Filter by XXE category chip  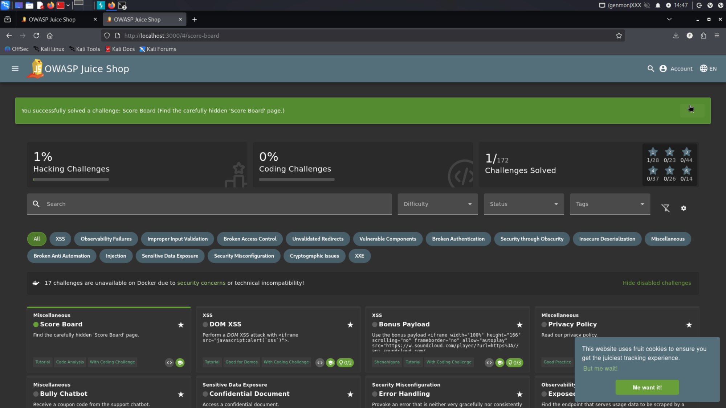coord(359,256)
